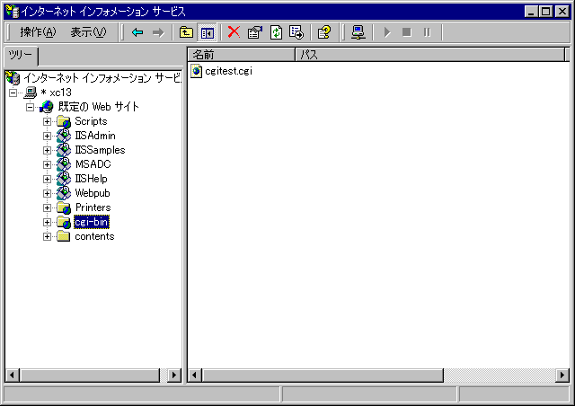Image resolution: width=575 pixels, height=406 pixels.
Task: Expand the IISSamples node
Action: (47, 150)
